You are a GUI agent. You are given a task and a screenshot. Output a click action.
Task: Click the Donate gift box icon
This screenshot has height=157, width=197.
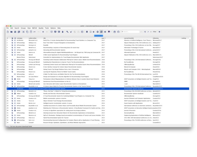pyautogui.click(x=115, y=32)
